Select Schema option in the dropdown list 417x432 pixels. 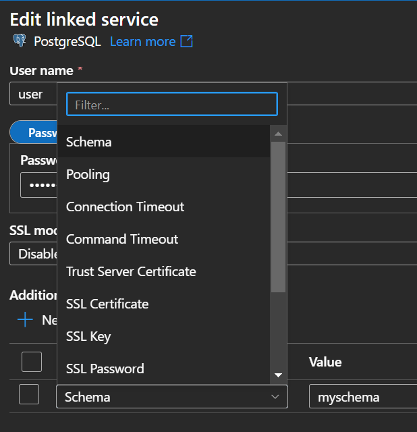(163, 142)
